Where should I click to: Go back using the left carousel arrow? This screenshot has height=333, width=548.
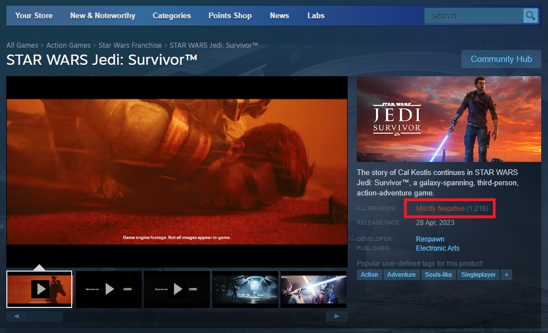(x=17, y=316)
